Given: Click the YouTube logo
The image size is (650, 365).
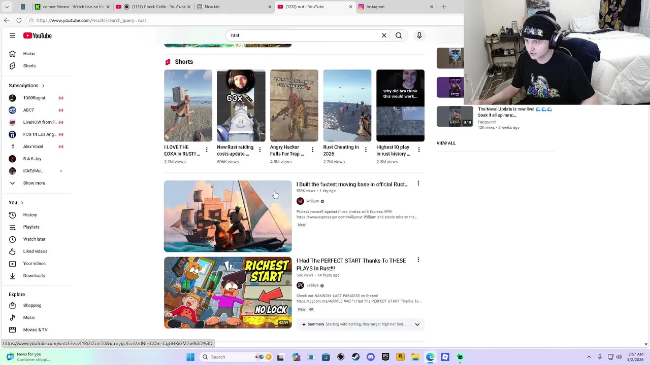Looking at the screenshot, I should point(37,35).
